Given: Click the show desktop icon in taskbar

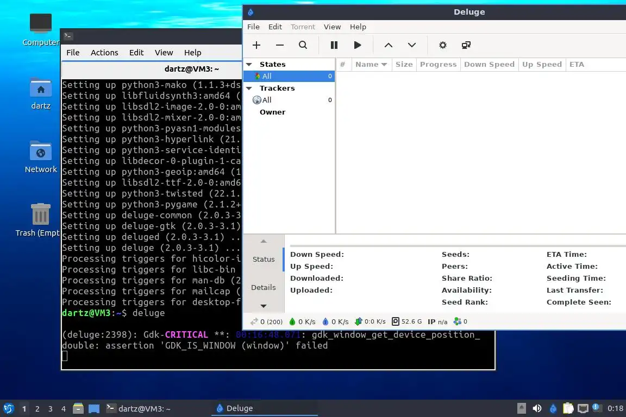Looking at the screenshot, I should [94, 409].
